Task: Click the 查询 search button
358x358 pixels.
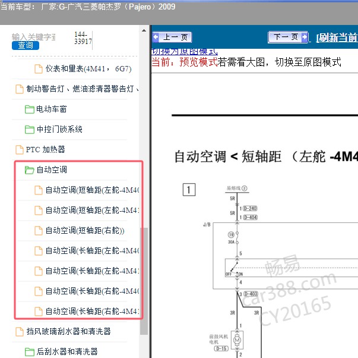Action: pos(26,45)
